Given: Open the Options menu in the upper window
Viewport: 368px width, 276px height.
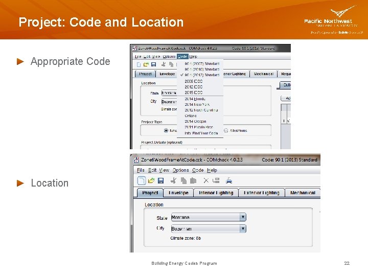Looking at the screenshot, I should point(169,57).
